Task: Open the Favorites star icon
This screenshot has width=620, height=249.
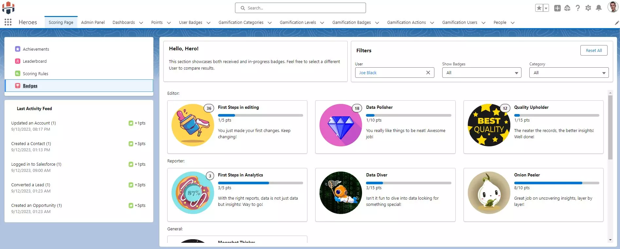Action: (x=539, y=8)
